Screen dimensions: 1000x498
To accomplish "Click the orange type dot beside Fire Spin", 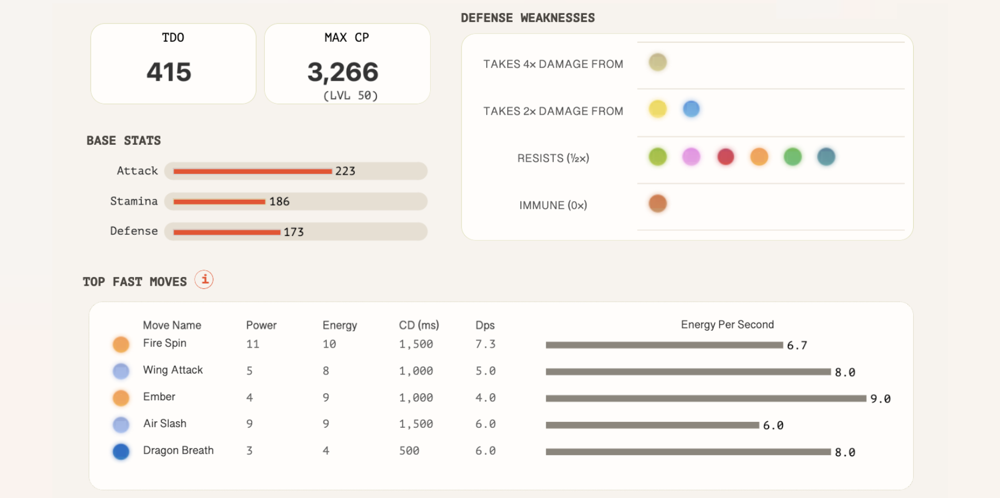I will coord(121,344).
